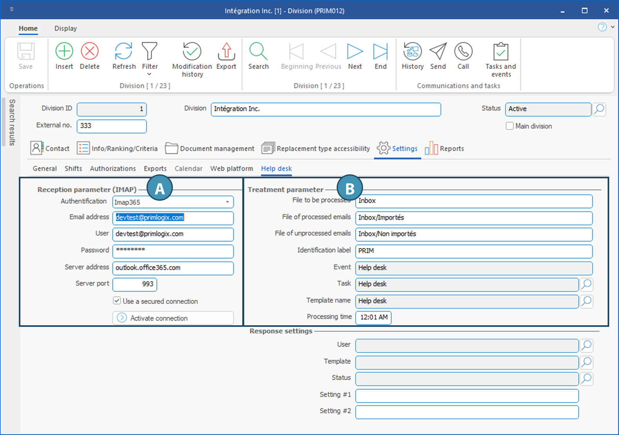The height and width of the screenshot is (435, 619).
Task: Expand the help options chevron
Action: [612, 27]
